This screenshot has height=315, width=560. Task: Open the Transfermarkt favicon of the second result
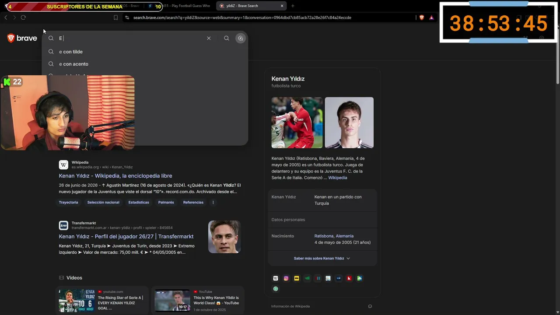[63, 225]
